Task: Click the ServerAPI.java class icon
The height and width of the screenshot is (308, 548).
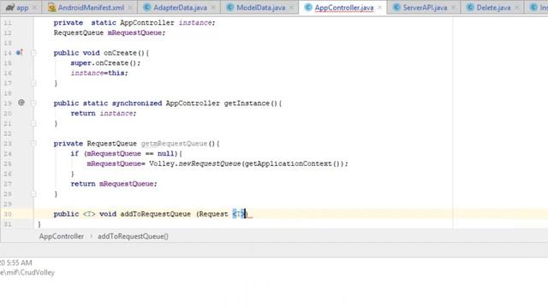Action: pos(396,8)
